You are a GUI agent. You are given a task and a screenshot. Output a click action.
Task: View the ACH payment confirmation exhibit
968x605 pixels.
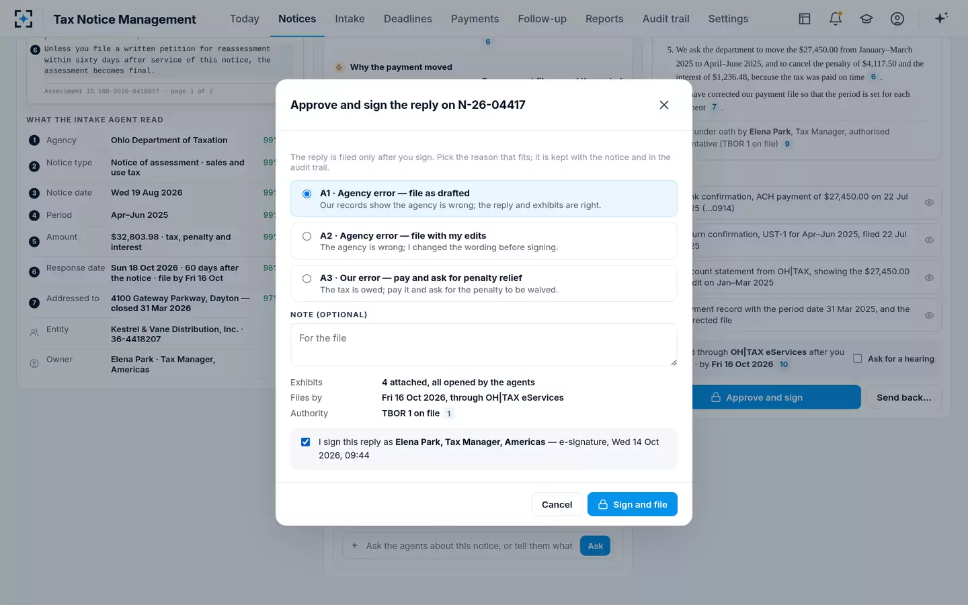tap(929, 202)
